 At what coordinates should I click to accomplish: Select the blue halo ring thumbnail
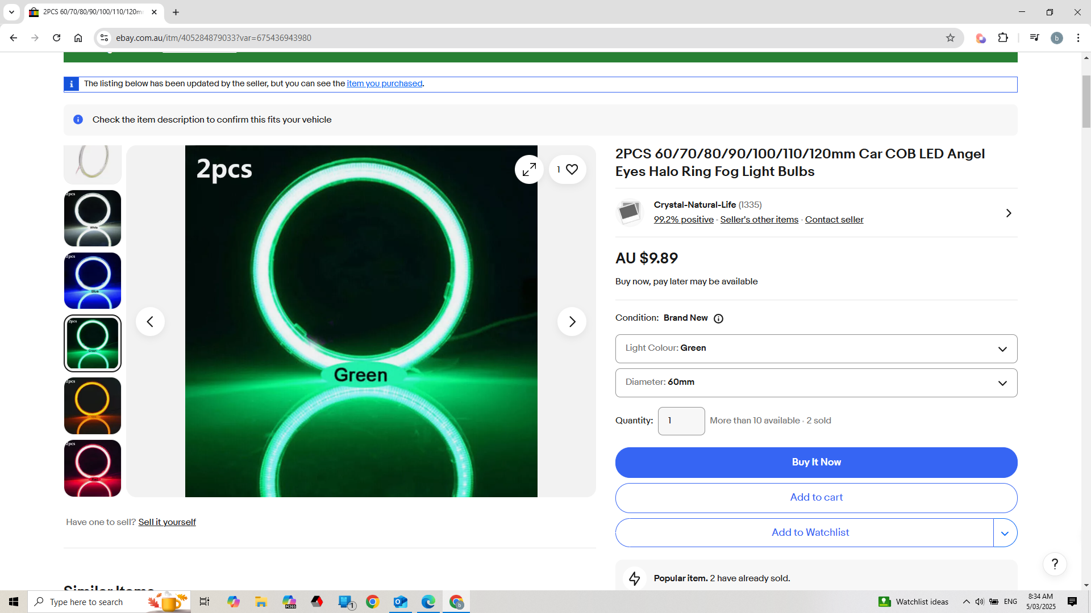(93, 281)
